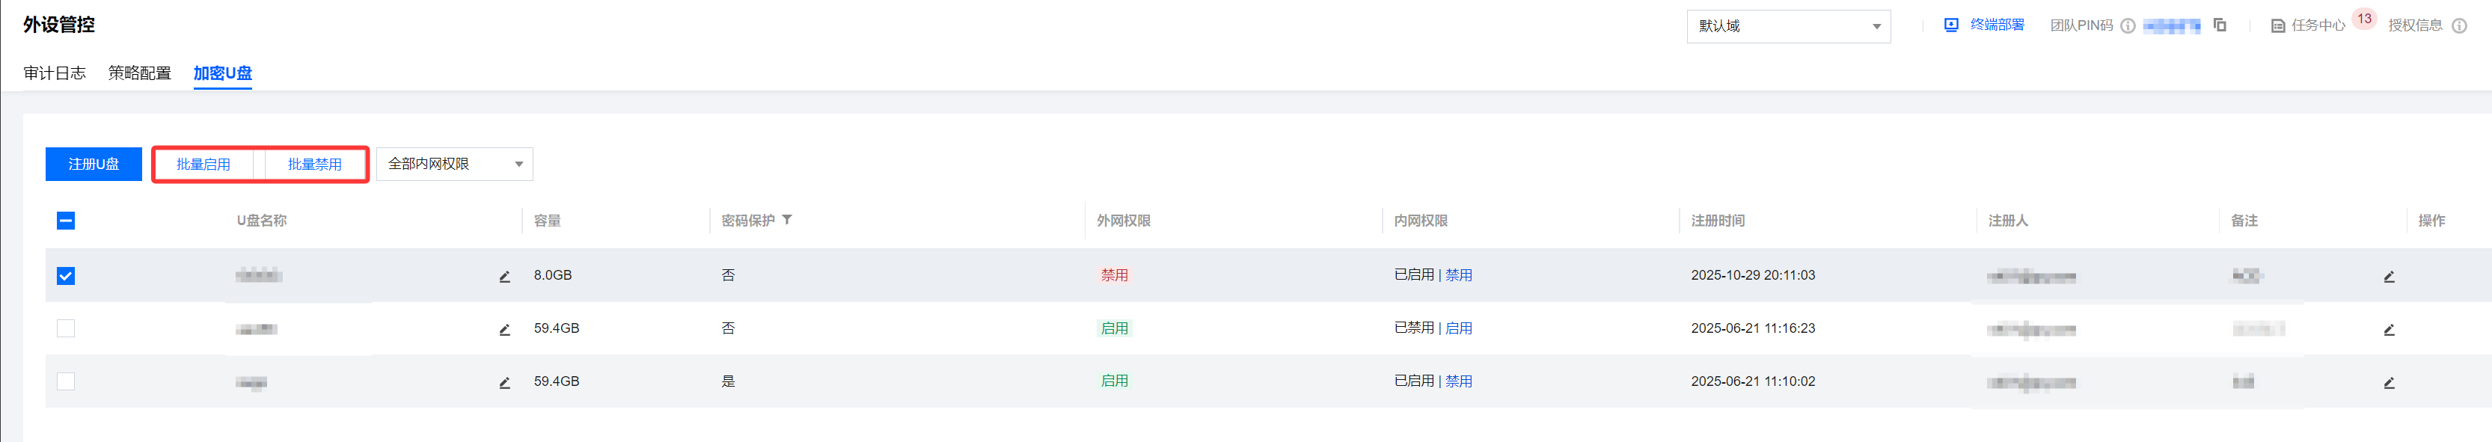Click the 批量启用 button
Viewport: 2492px width, 442px height.
(203, 165)
